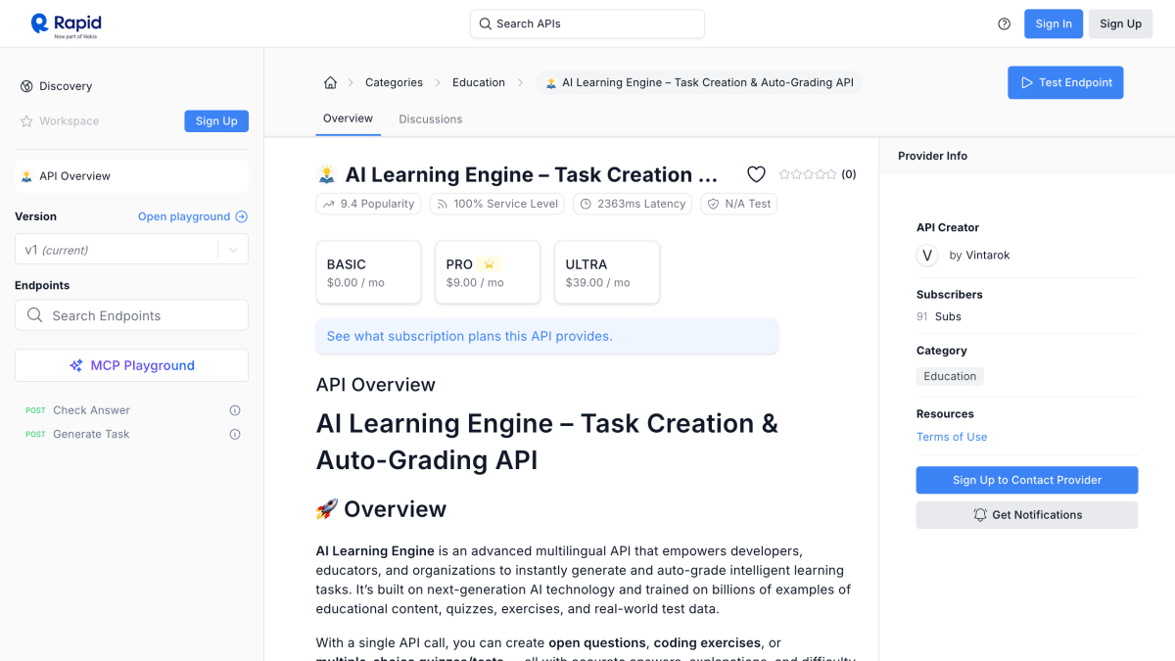The height and width of the screenshot is (661, 1175).
Task: Click the by Vintarok creator name
Action: pyautogui.click(x=979, y=256)
